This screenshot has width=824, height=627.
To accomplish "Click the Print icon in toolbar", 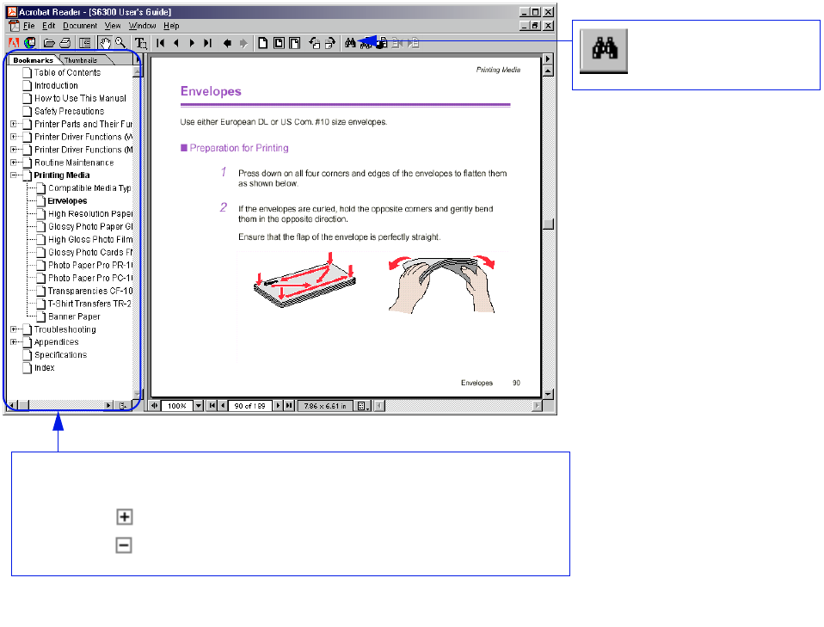I will [x=65, y=42].
